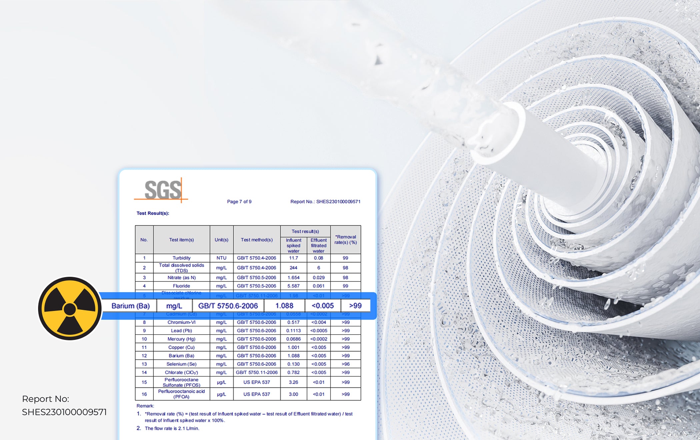Click the highlighted 'Barium (Ba)' callout label
This screenshot has height=440, width=700.
click(x=130, y=306)
